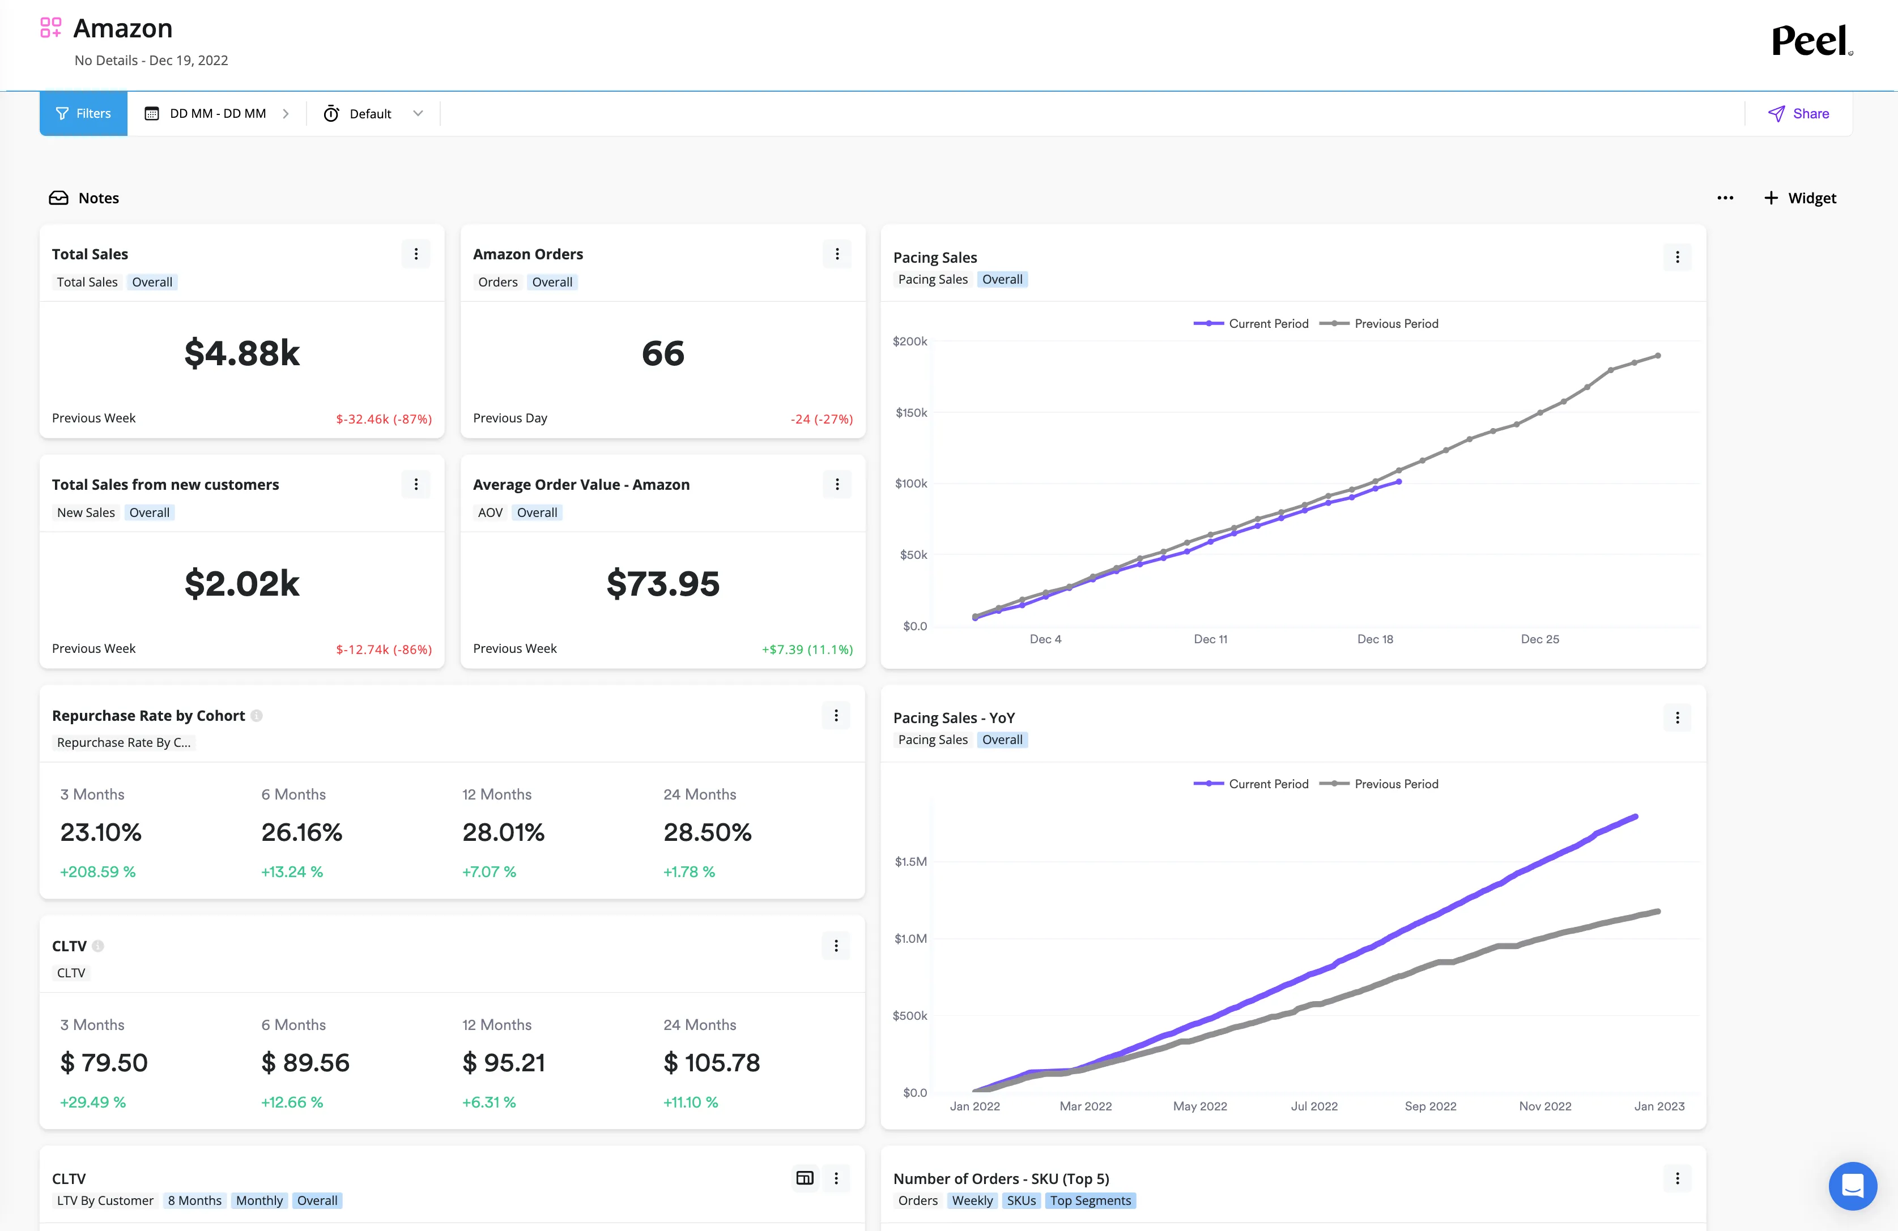Click the $2.02k new customer sales value
The image size is (1898, 1231).
coord(241,583)
